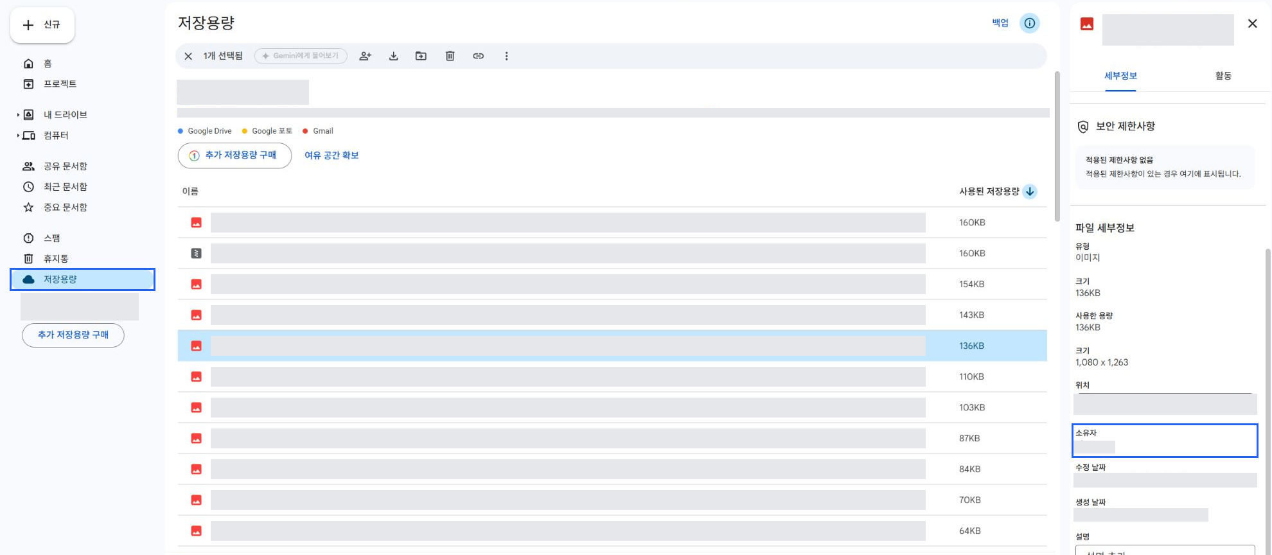Click the trash delete icon in toolbar

click(450, 56)
